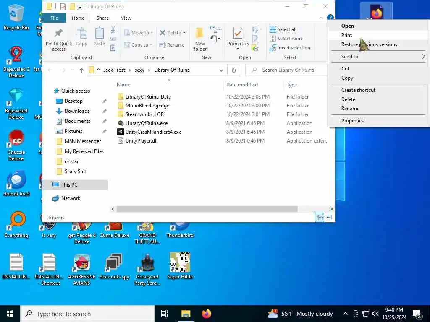Click the LibraryOfRuina.exe file

[147, 123]
